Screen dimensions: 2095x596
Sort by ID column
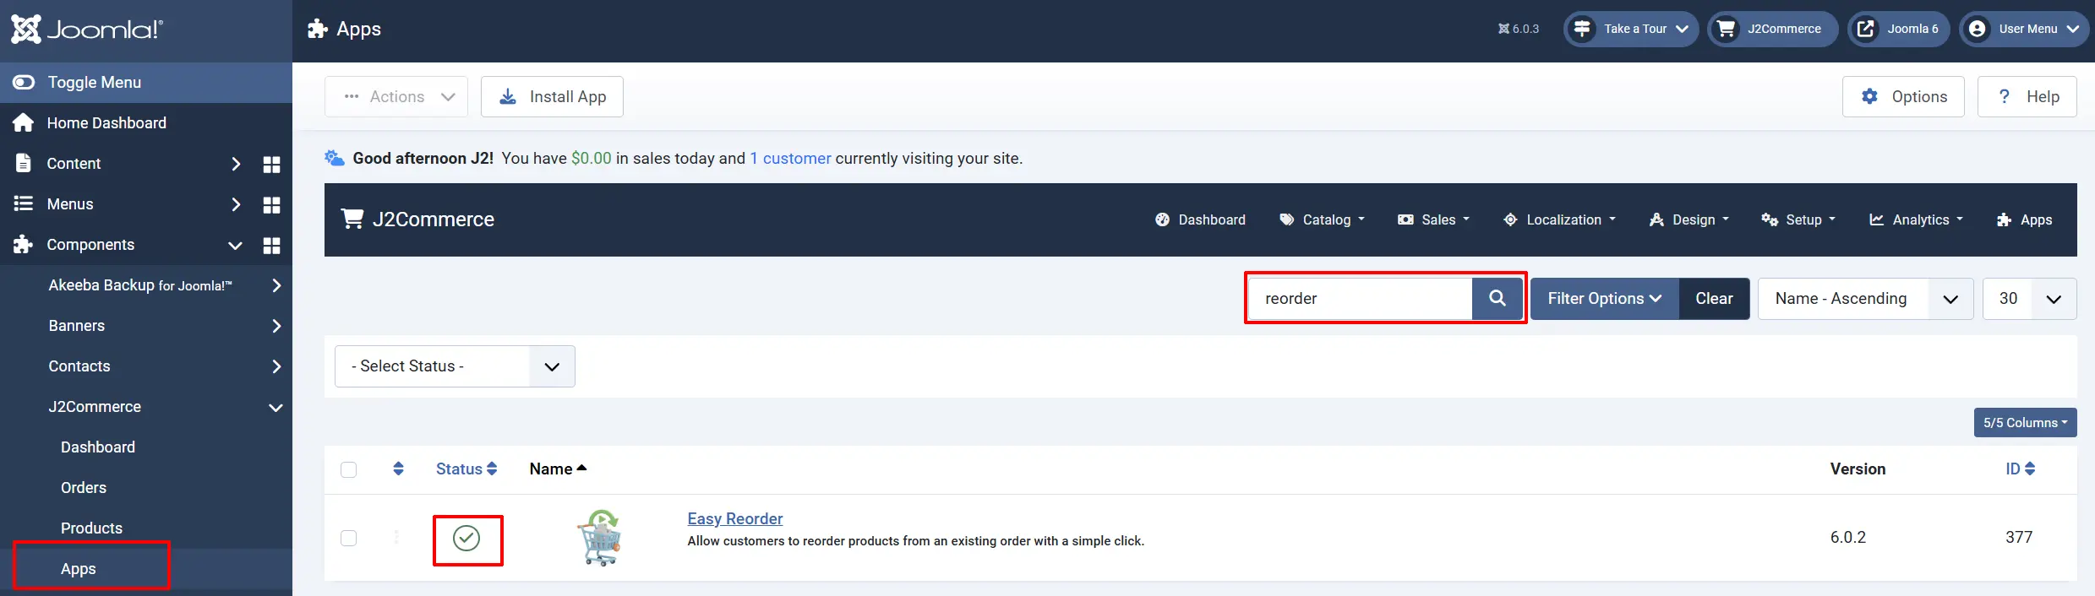[2020, 469]
